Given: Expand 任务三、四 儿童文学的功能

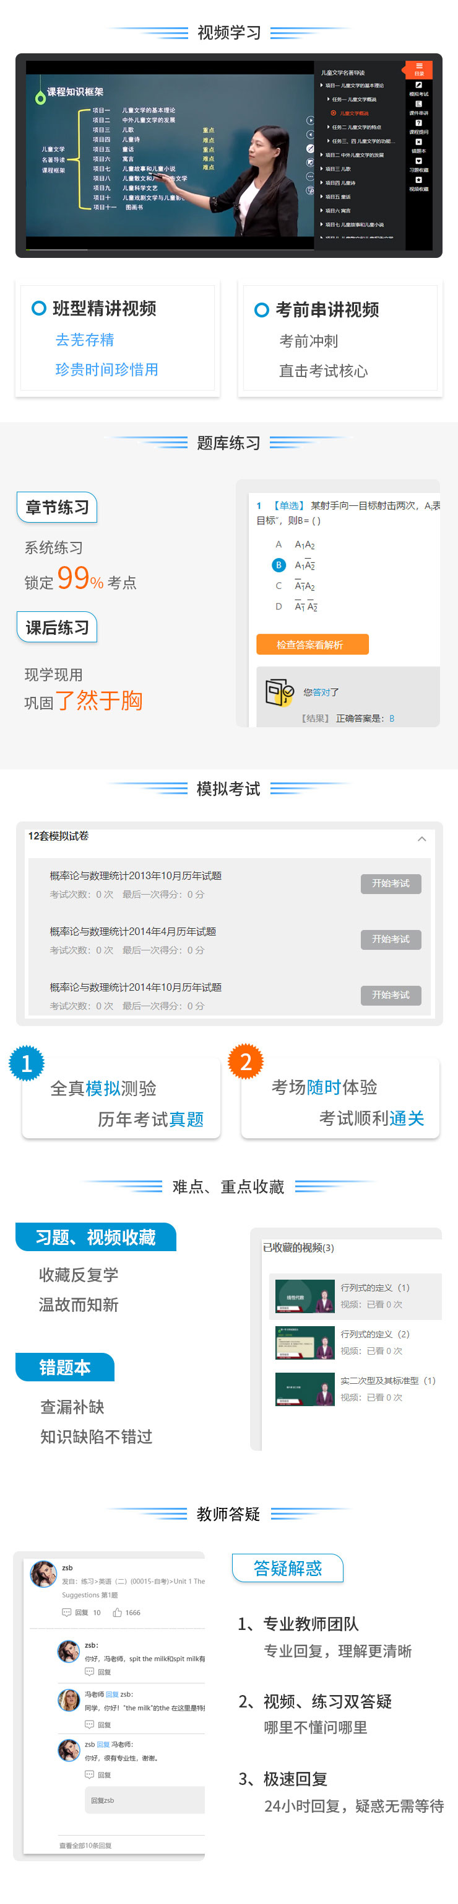Looking at the screenshot, I should click(x=361, y=141).
